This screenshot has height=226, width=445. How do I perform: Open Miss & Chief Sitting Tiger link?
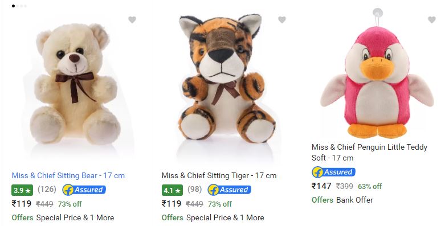[x=219, y=175]
